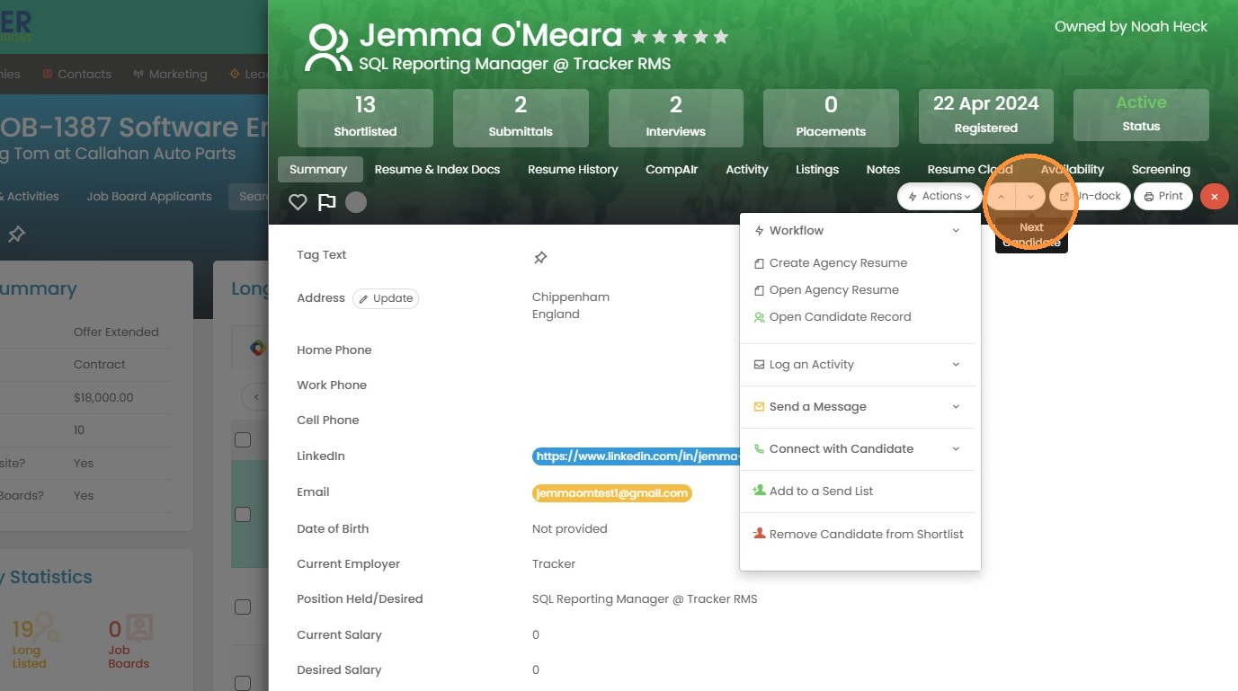
Task: Click the jemmaomtest1@gmail.com email pill
Action: [612, 493]
